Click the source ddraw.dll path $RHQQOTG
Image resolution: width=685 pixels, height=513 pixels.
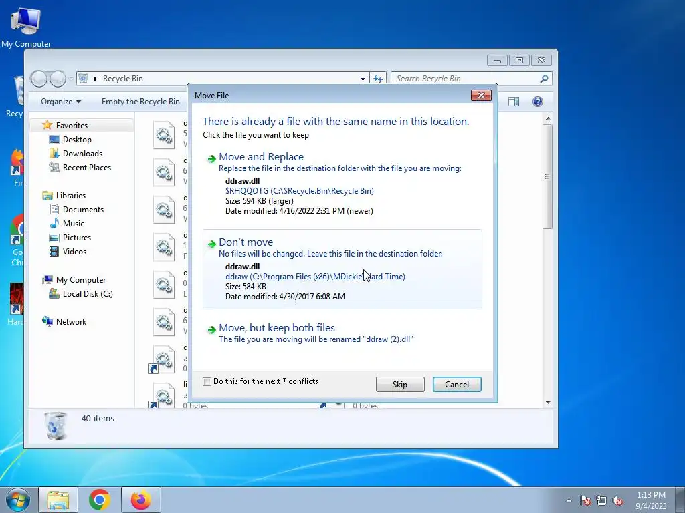point(299,191)
